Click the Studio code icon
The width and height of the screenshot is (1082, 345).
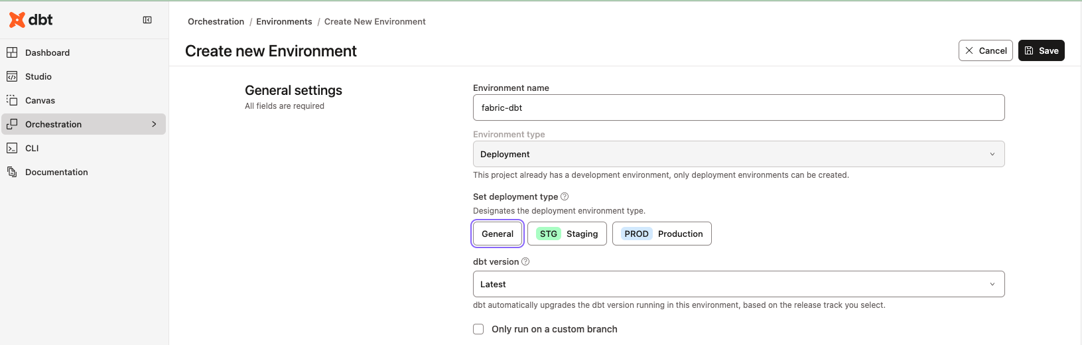[x=12, y=76]
